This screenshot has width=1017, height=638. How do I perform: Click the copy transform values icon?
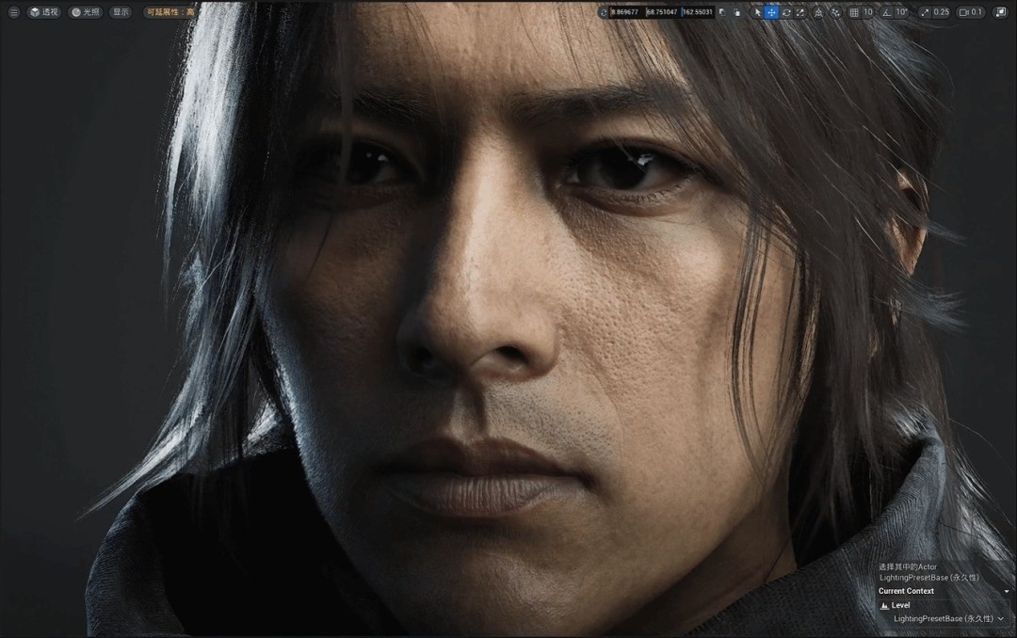(722, 12)
